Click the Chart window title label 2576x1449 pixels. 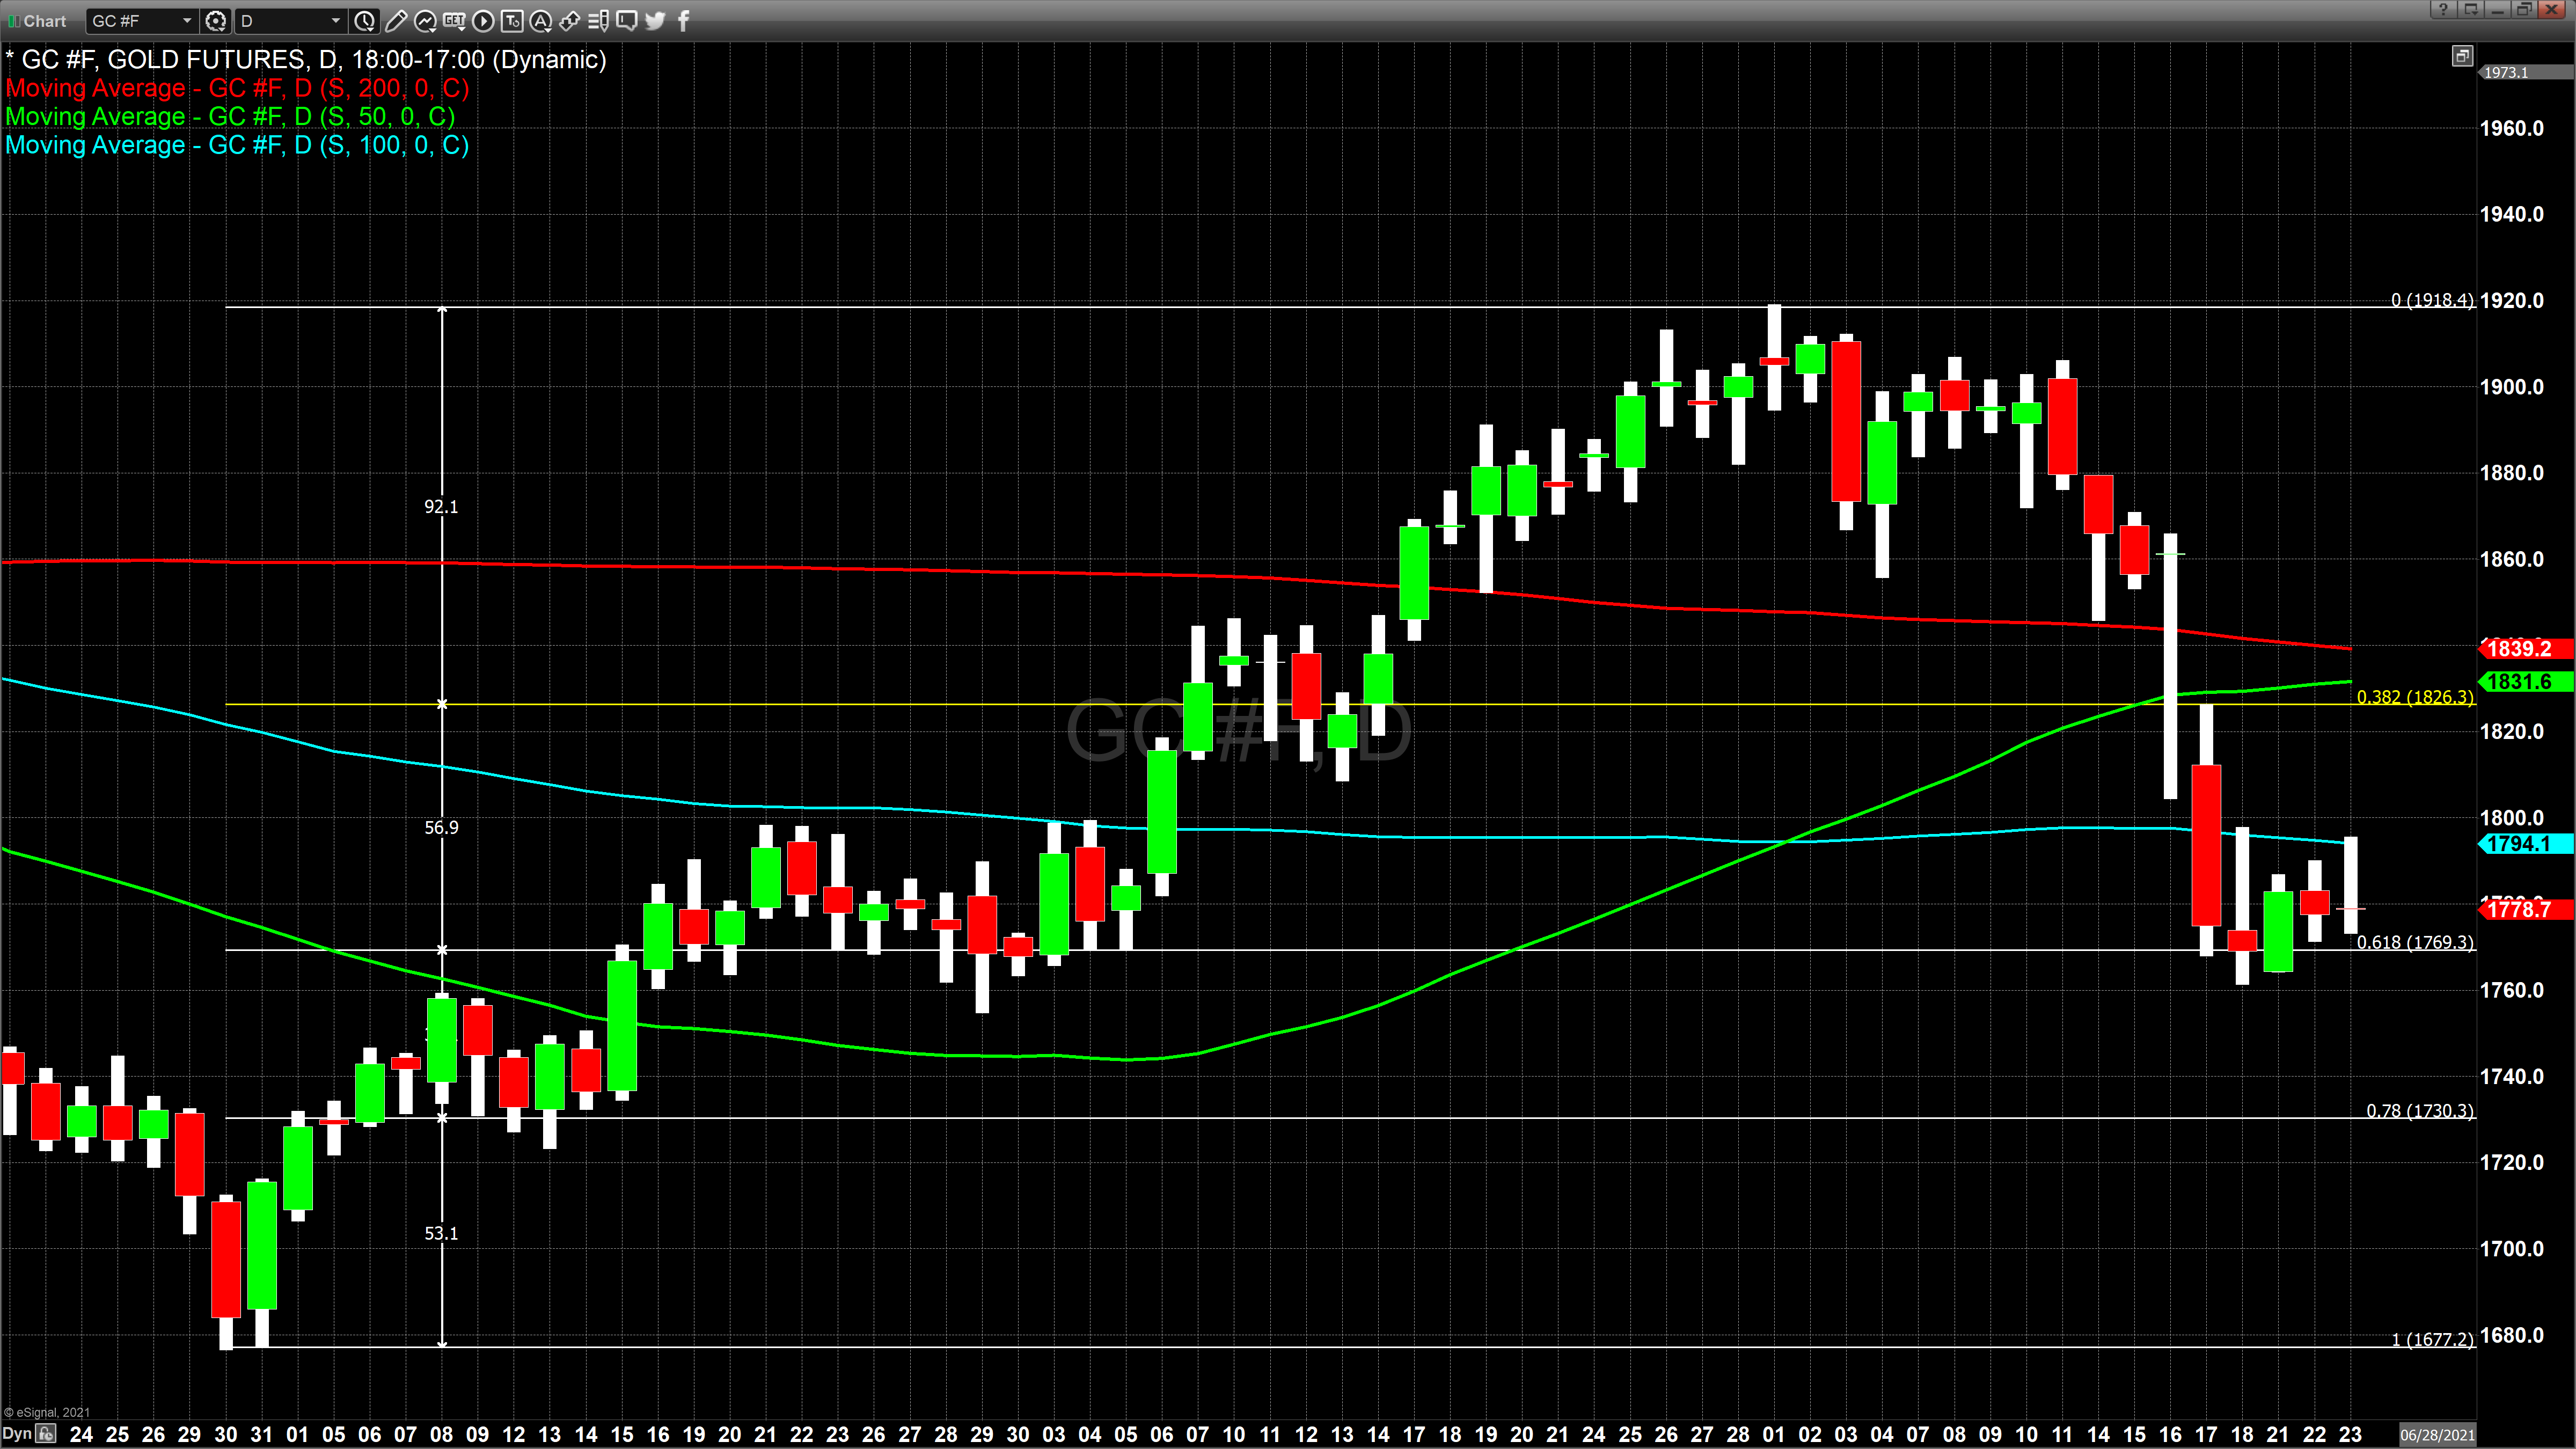click(44, 21)
